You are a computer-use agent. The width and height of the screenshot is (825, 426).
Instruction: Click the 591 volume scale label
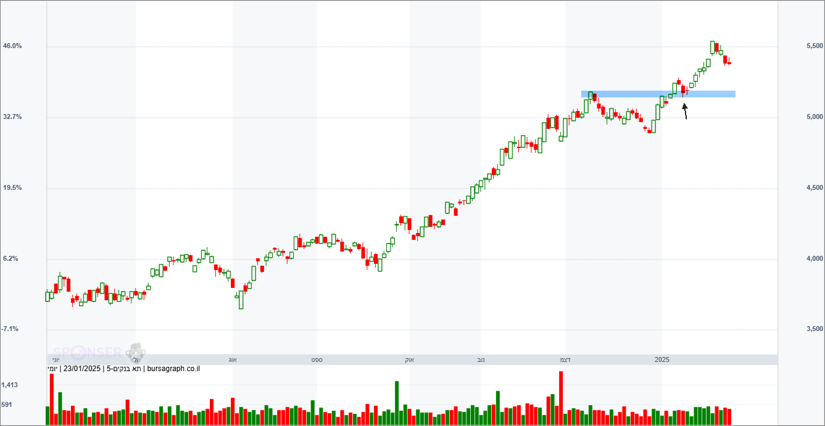7,405
